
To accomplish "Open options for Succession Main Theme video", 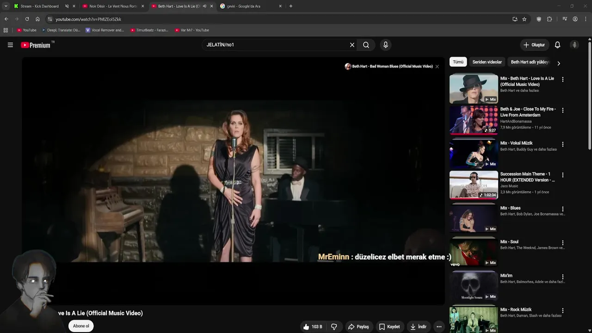I will (563, 175).
